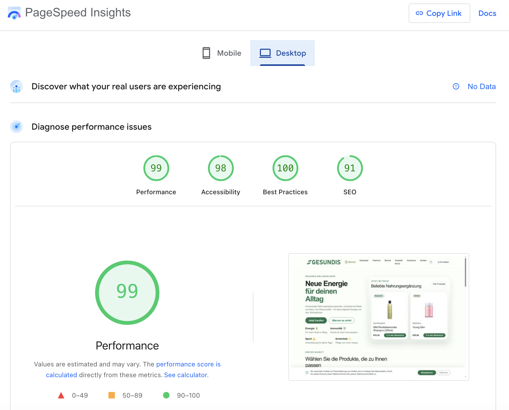The height and width of the screenshot is (410, 509).
Task: Click the Accessibility label under score 98
Action: pyautogui.click(x=221, y=192)
